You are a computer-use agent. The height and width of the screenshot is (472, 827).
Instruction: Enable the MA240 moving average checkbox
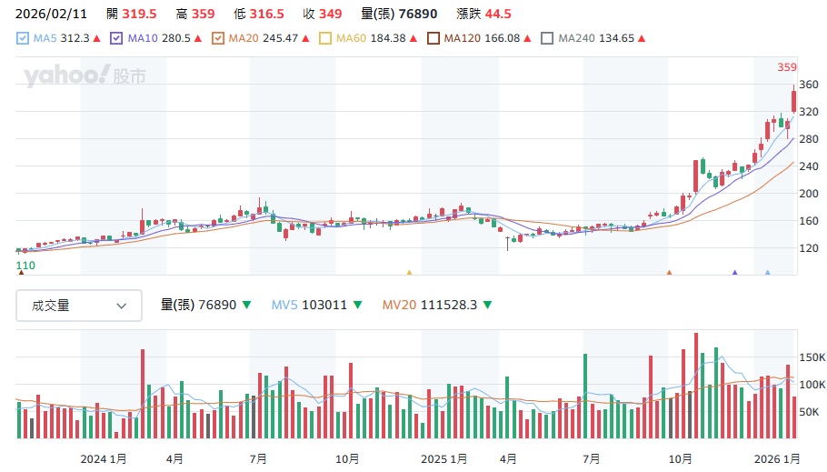tap(547, 38)
